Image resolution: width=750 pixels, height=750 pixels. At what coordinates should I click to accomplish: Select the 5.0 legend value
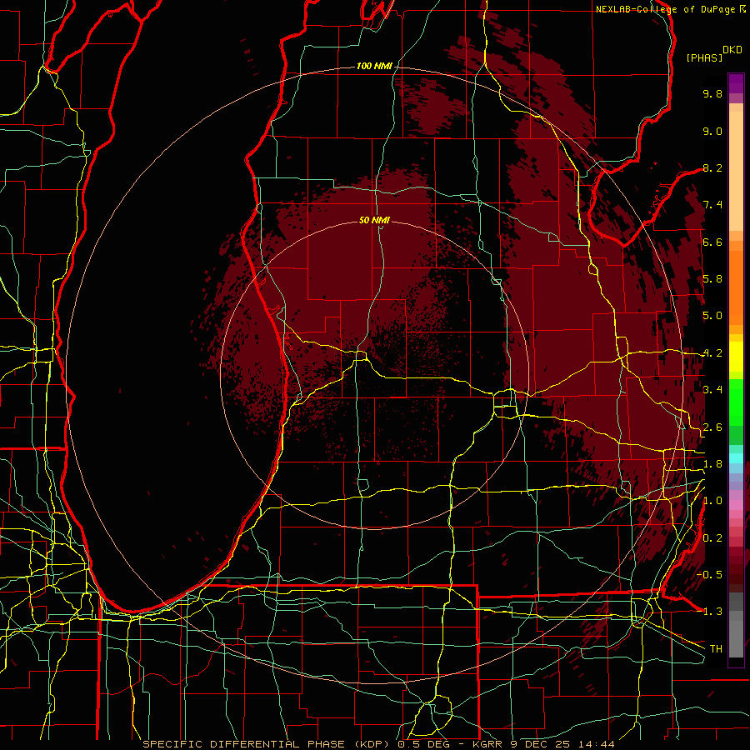(712, 316)
